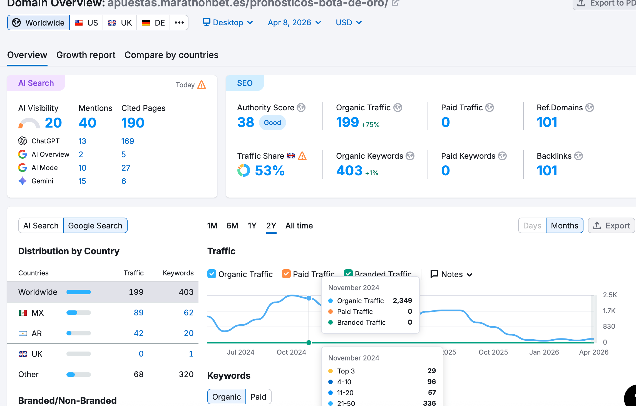
Task: Click the external link icon beside domain URL
Action: 395,3
